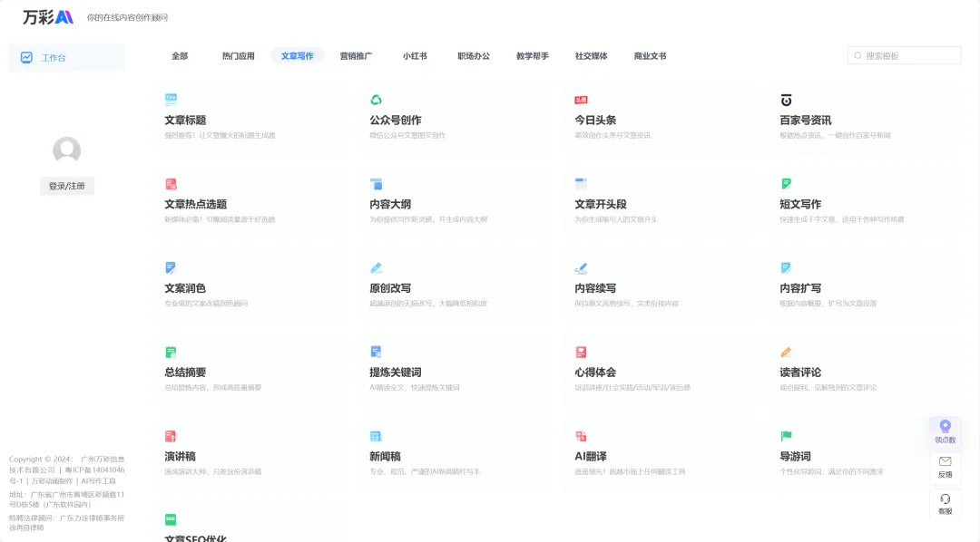Click the 内容大纲 icon
980x542 pixels.
click(x=376, y=184)
